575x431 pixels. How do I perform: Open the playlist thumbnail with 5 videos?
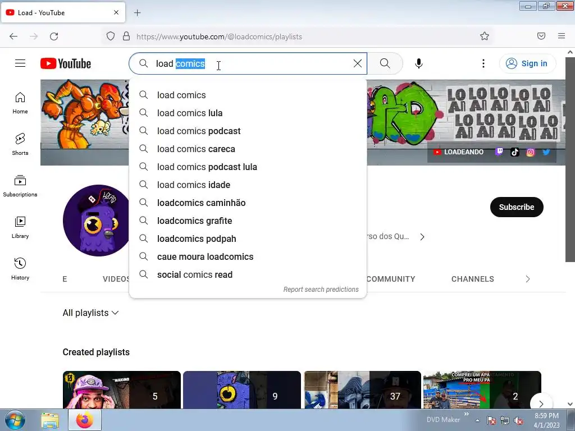coord(122,390)
